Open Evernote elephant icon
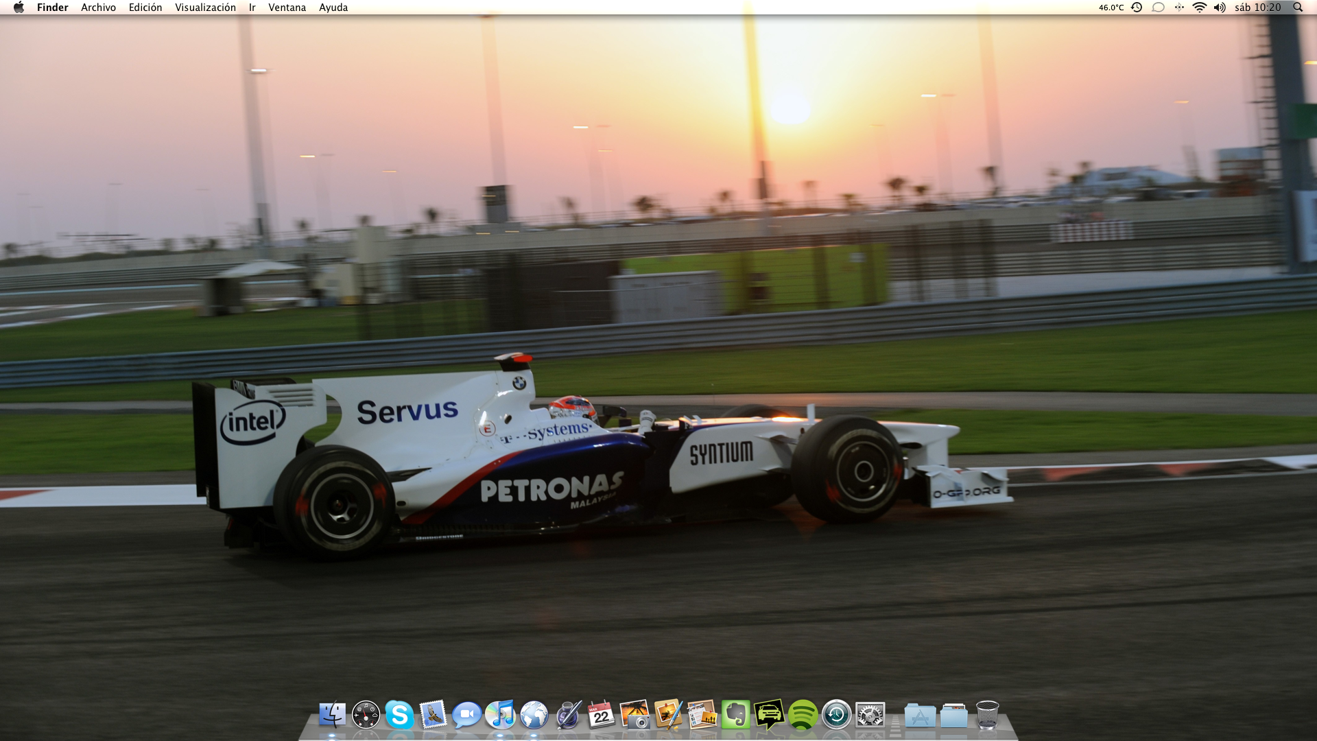The width and height of the screenshot is (1317, 741). (x=735, y=715)
